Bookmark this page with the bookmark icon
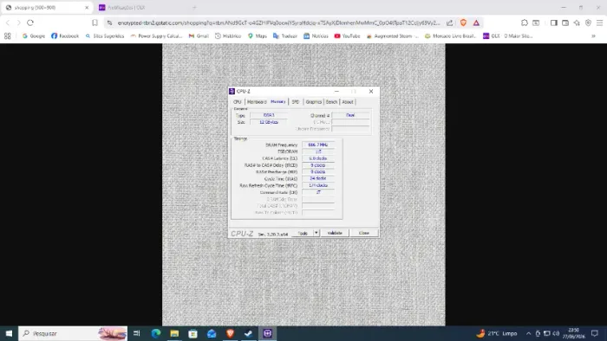The image size is (607, 341). [x=95, y=23]
